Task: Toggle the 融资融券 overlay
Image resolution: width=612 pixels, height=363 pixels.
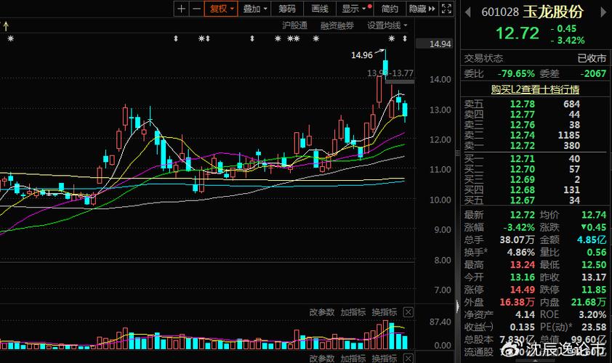Action: click(337, 25)
